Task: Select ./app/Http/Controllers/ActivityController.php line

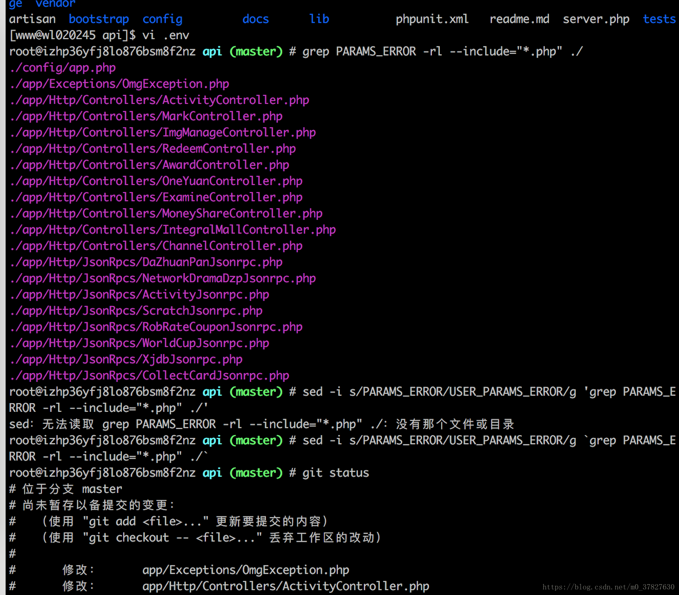Action: pyautogui.click(x=159, y=100)
